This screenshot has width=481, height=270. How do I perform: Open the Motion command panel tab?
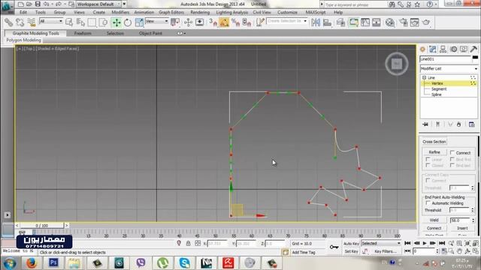click(453, 49)
